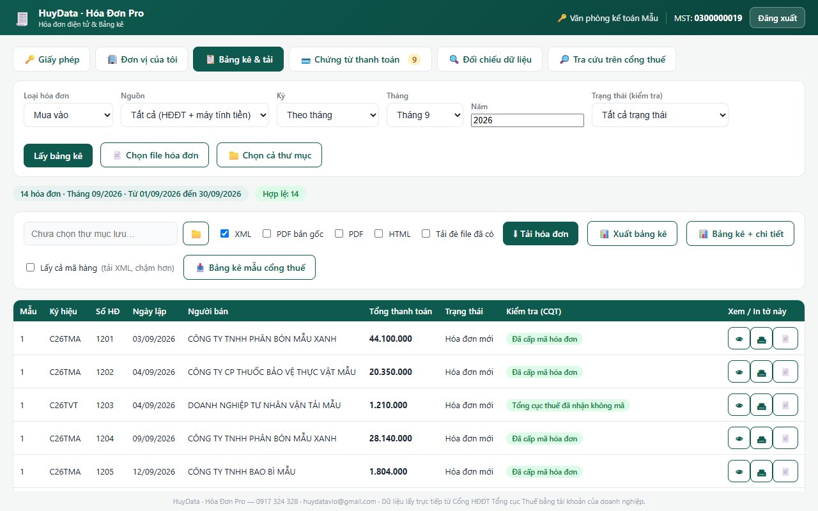Screen dimensions: 818x511
Task: Print invoice 1202 using the printer icon
Action: (761, 372)
